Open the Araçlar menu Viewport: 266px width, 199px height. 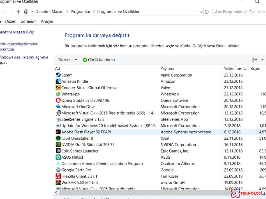click(x=47, y=22)
